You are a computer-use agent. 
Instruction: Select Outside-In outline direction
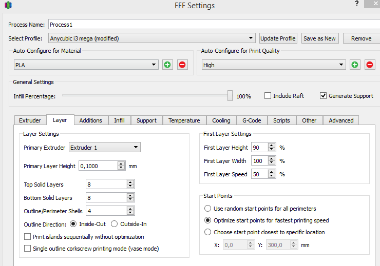(115, 224)
